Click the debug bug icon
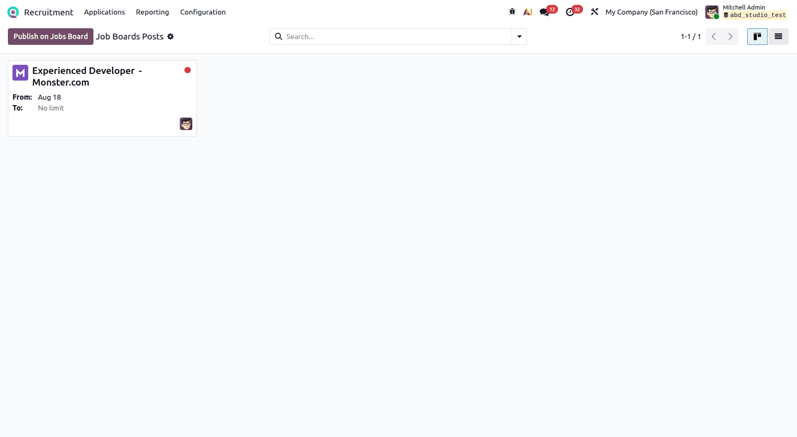This screenshot has width=797, height=437. 512,12
